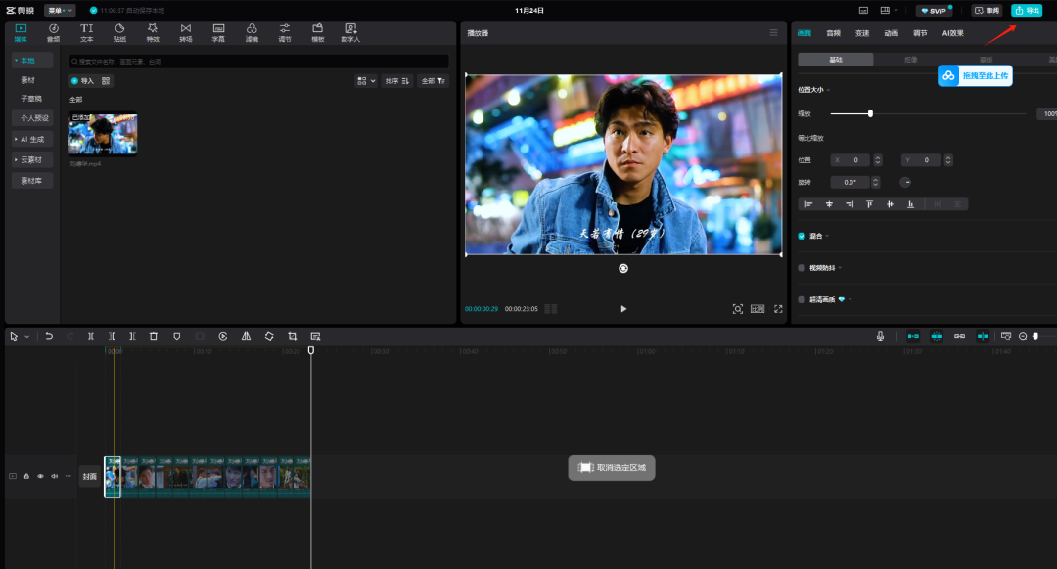
Task: Click the split clip tool
Action: (91, 336)
